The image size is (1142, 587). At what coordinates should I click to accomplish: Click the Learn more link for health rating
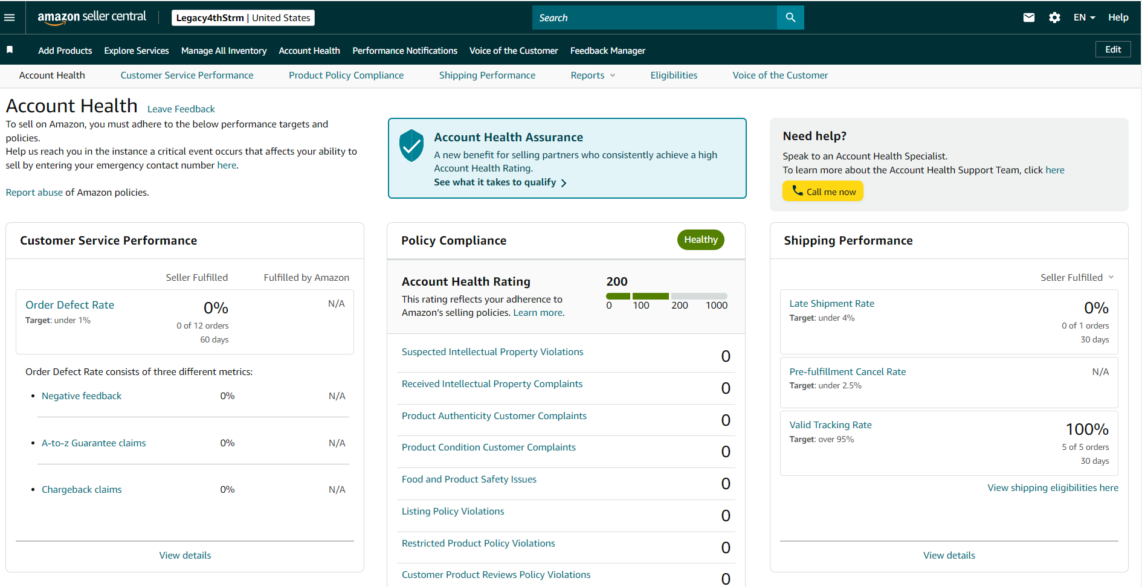click(538, 313)
